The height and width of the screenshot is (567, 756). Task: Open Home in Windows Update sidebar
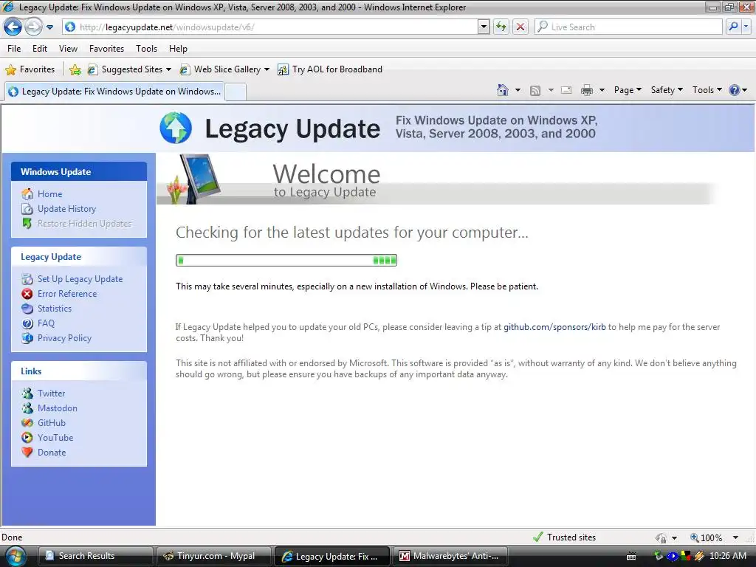[49, 194]
